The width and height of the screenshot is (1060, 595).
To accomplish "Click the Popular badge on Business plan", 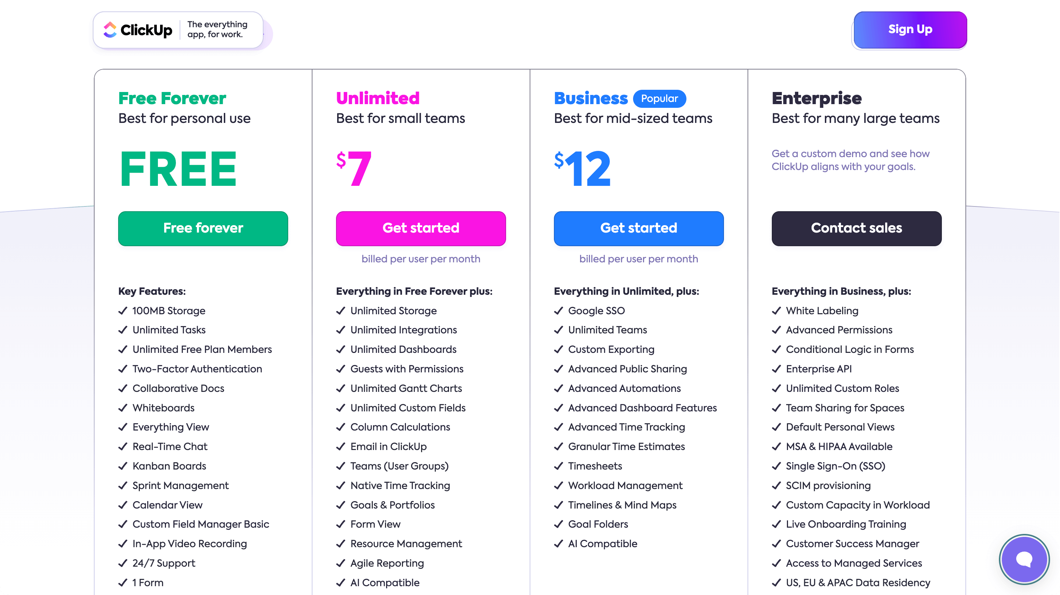I will click(x=659, y=99).
